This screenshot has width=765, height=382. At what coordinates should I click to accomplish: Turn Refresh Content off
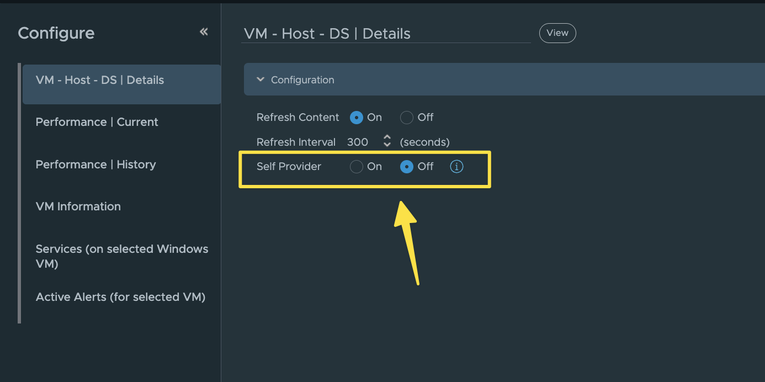point(407,118)
